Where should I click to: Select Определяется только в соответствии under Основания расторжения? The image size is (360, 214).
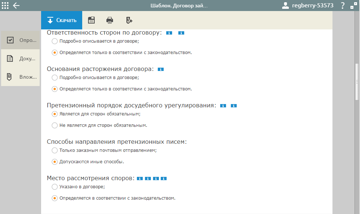tap(55, 89)
